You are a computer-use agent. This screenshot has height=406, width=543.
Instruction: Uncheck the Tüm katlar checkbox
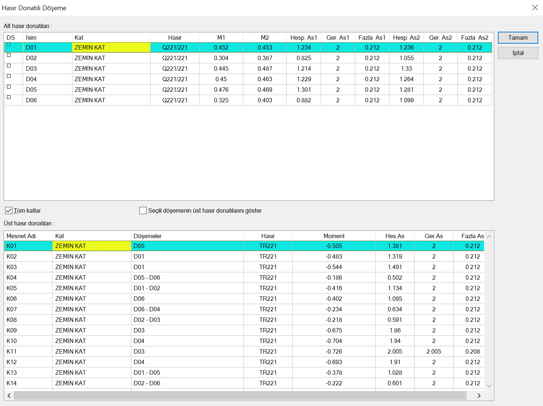tap(9, 210)
